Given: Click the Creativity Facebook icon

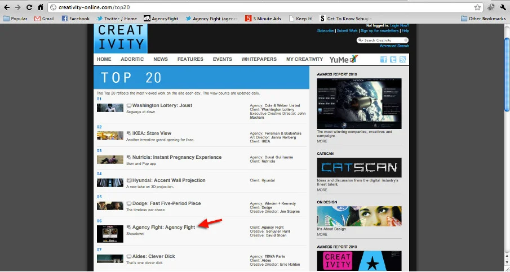Looking at the screenshot, I should (x=384, y=59).
